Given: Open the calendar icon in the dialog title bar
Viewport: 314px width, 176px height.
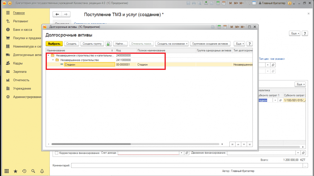Looking at the screenshot, I should coord(225,27).
